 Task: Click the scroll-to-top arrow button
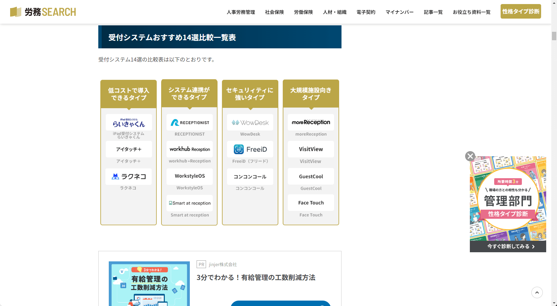[537, 292]
